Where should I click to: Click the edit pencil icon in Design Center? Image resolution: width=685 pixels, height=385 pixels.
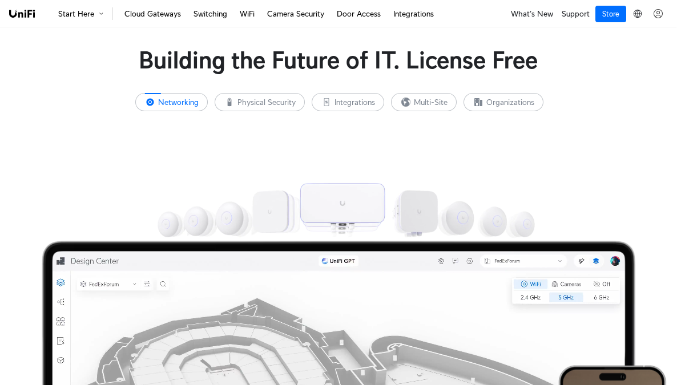(x=581, y=261)
